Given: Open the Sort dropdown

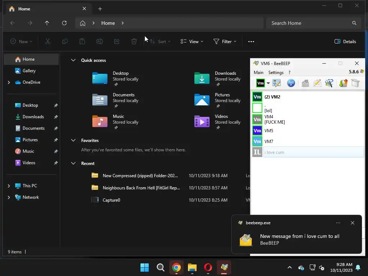Looking at the screenshot, I should point(160,42).
